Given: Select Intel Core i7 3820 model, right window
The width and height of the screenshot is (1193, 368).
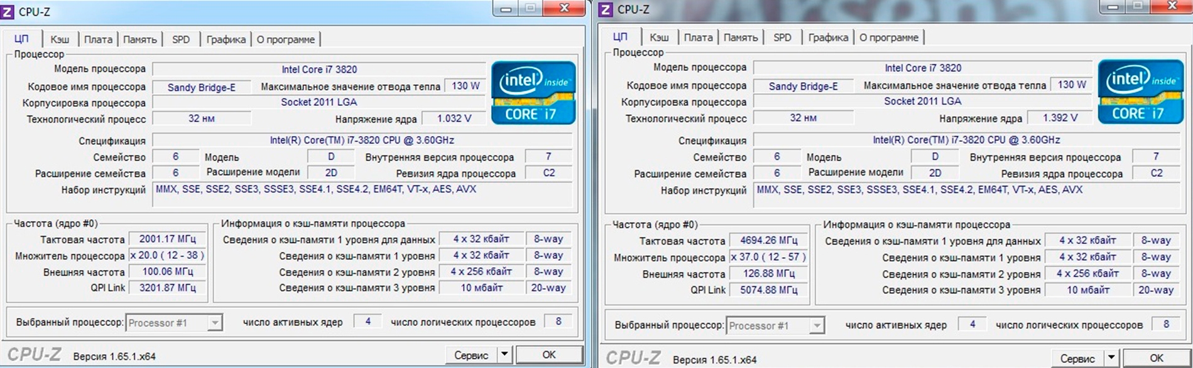Looking at the screenshot, I should [923, 68].
